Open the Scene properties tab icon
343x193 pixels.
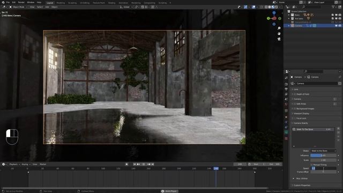tap(286, 99)
